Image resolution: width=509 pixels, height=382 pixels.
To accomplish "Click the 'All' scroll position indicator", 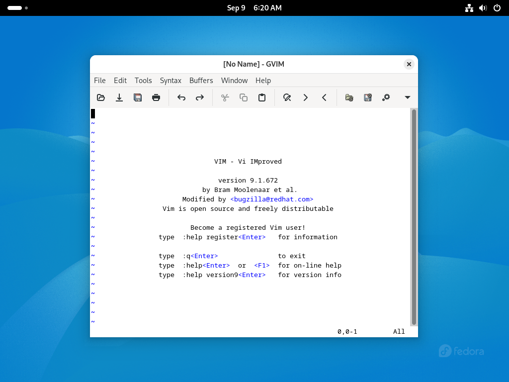I will 399,331.
